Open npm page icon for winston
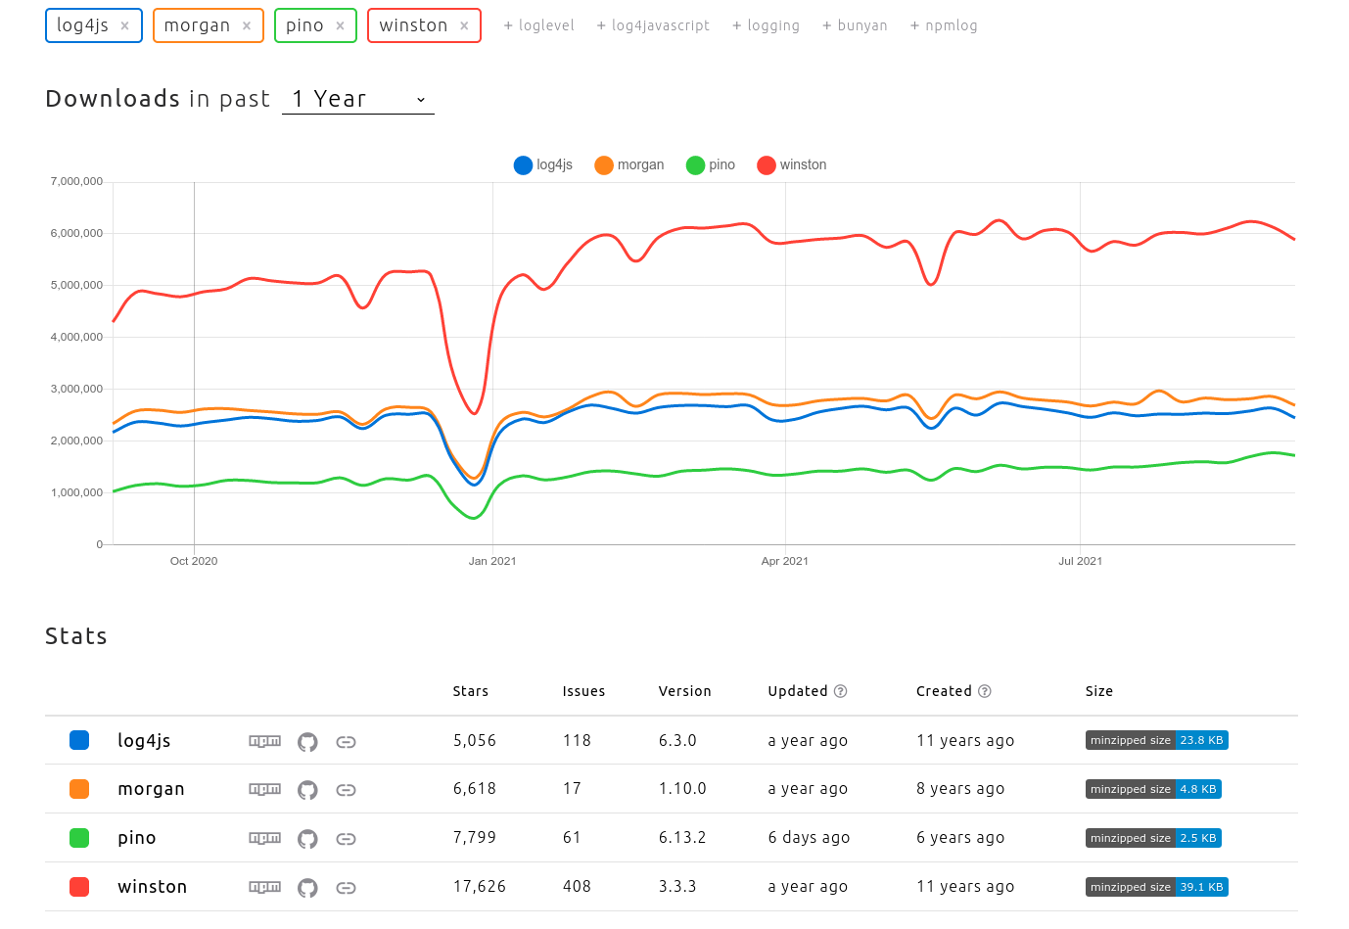 (264, 887)
